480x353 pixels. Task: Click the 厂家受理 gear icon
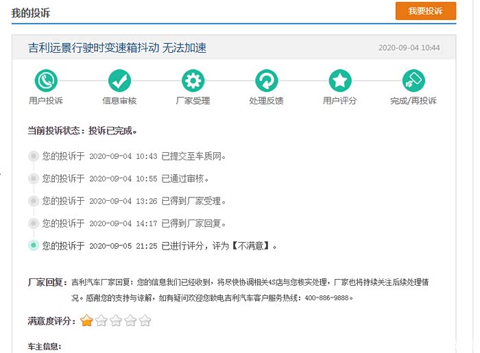point(193,81)
